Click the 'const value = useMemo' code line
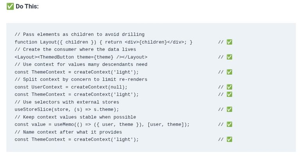The width and height of the screenshot is (300, 157). pyautogui.click(x=102, y=124)
